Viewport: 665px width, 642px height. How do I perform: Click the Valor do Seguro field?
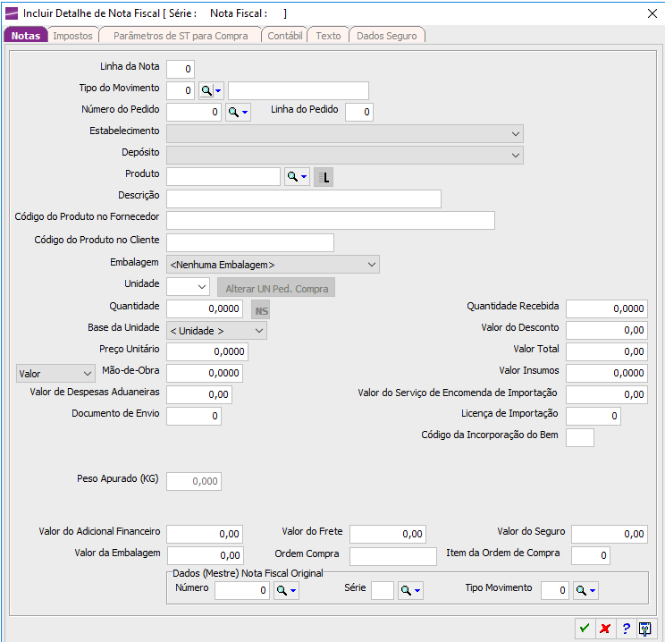[x=610, y=534]
